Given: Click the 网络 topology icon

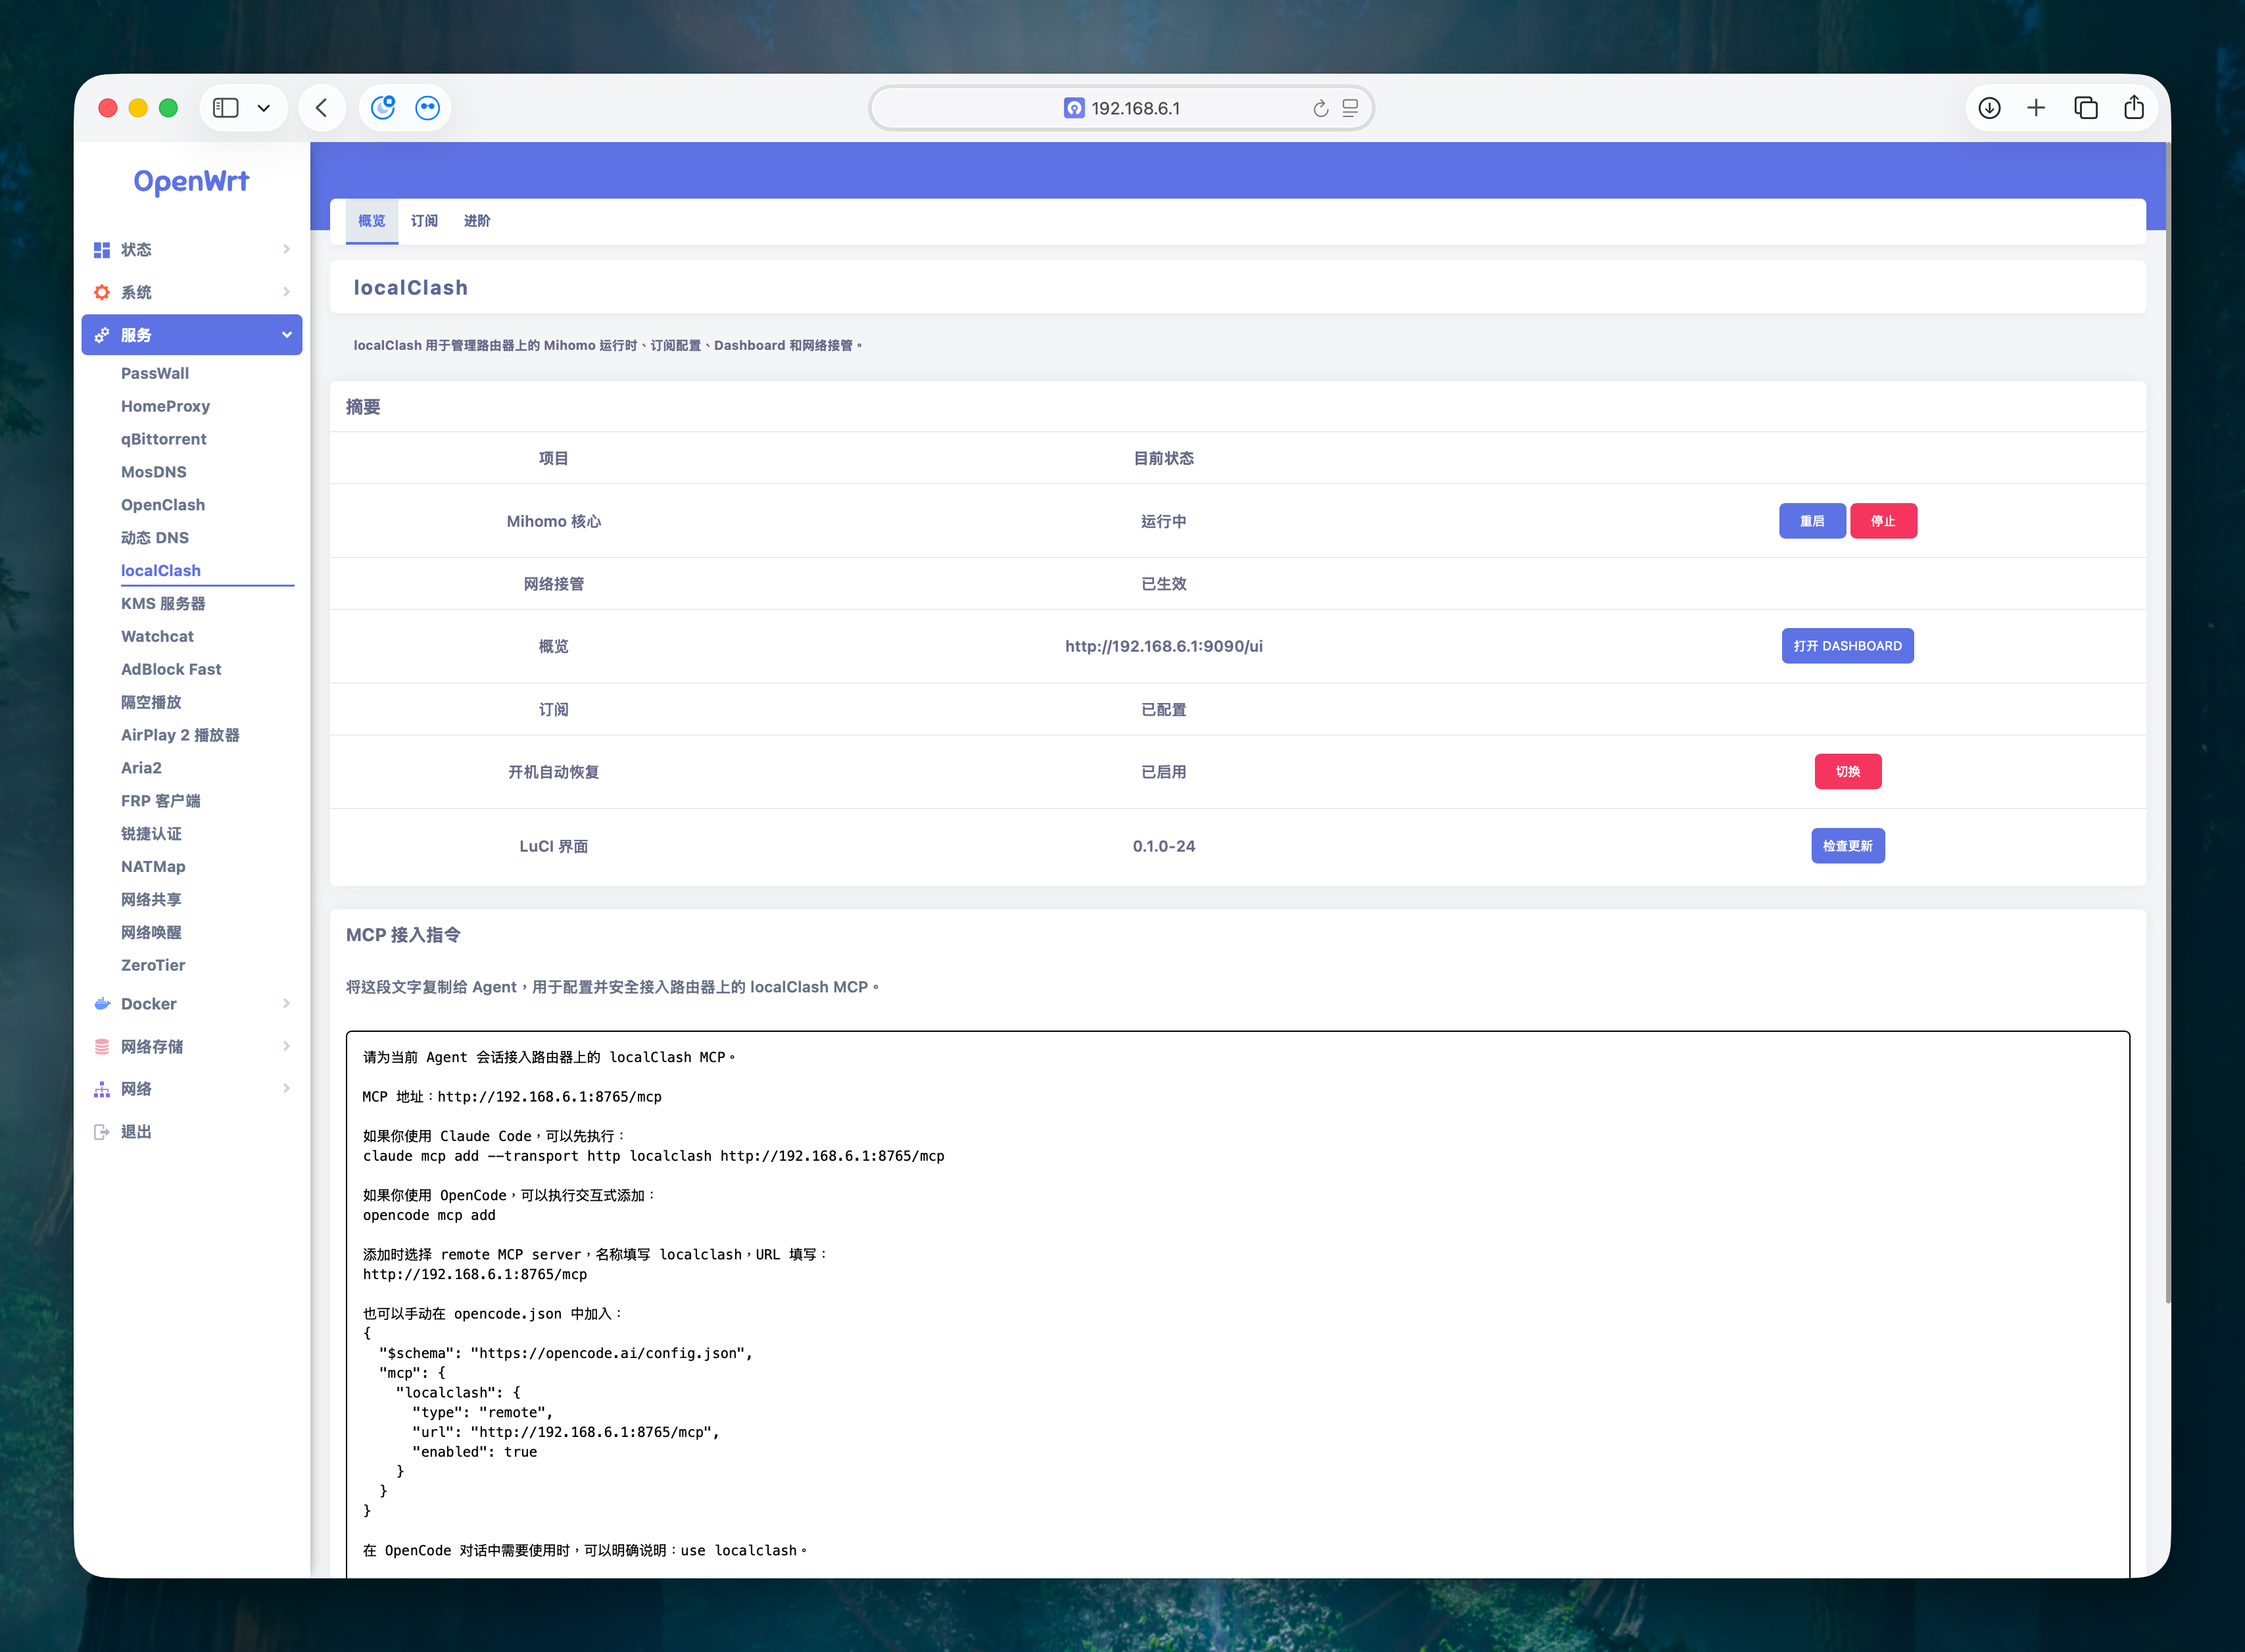Looking at the screenshot, I should click(x=102, y=1089).
